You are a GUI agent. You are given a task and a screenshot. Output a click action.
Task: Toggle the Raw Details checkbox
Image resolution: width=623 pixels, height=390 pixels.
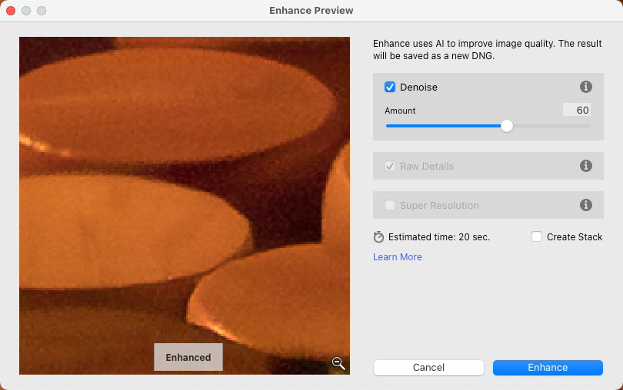(x=390, y=166)
